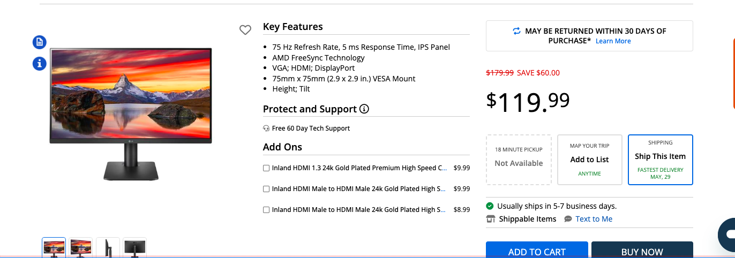The width and height of the screenshot is (735, 258).
Task: Select the Add to List option
Action: coord(589,160)
